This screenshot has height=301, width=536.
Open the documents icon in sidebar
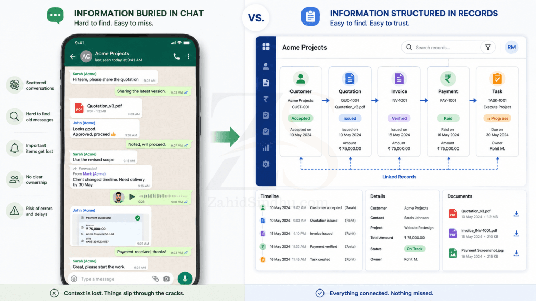[265, 83]
